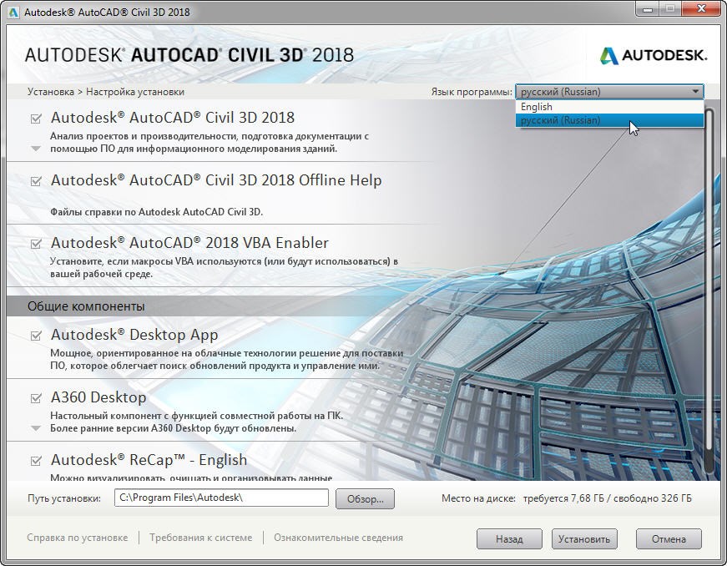The width and height of the screenshot is (727, 566).
Task: Expand A360 Desktop configuration arrow
Action: coord(36,428)
